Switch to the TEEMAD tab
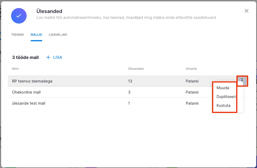 pos(17,35)
